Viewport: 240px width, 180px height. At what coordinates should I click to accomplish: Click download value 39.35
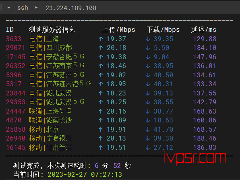[x=163, y=39]
